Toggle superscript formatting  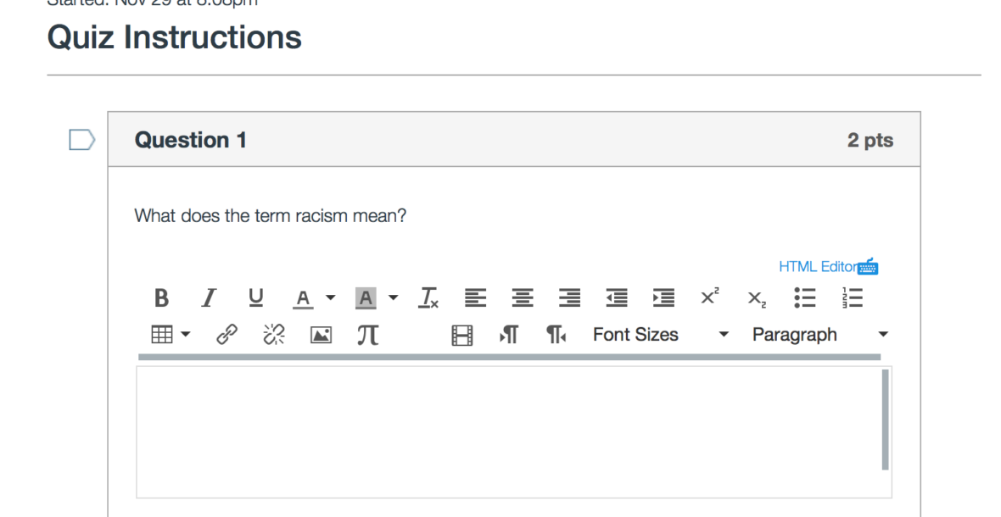[710, 298]
